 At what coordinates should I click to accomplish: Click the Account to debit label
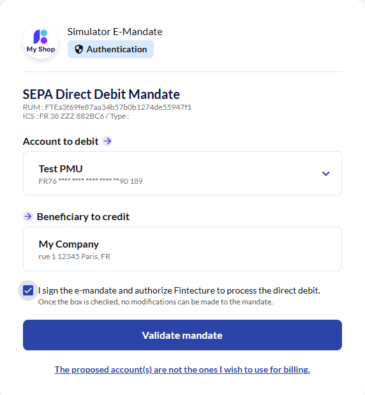[x=61, y=141]
